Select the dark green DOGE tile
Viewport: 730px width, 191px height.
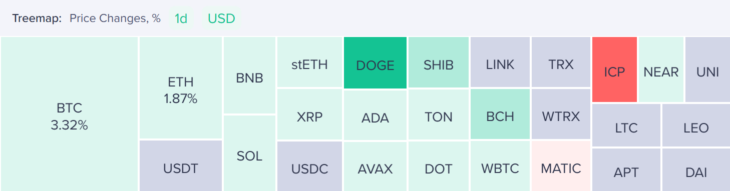click(x=375, y=63)
